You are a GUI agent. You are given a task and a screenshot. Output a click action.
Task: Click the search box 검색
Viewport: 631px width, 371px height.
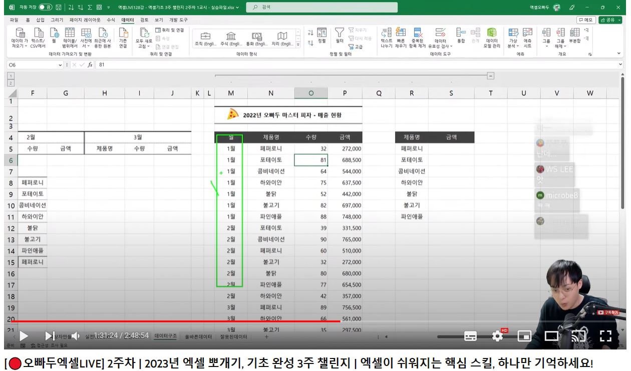pos(322,8)
